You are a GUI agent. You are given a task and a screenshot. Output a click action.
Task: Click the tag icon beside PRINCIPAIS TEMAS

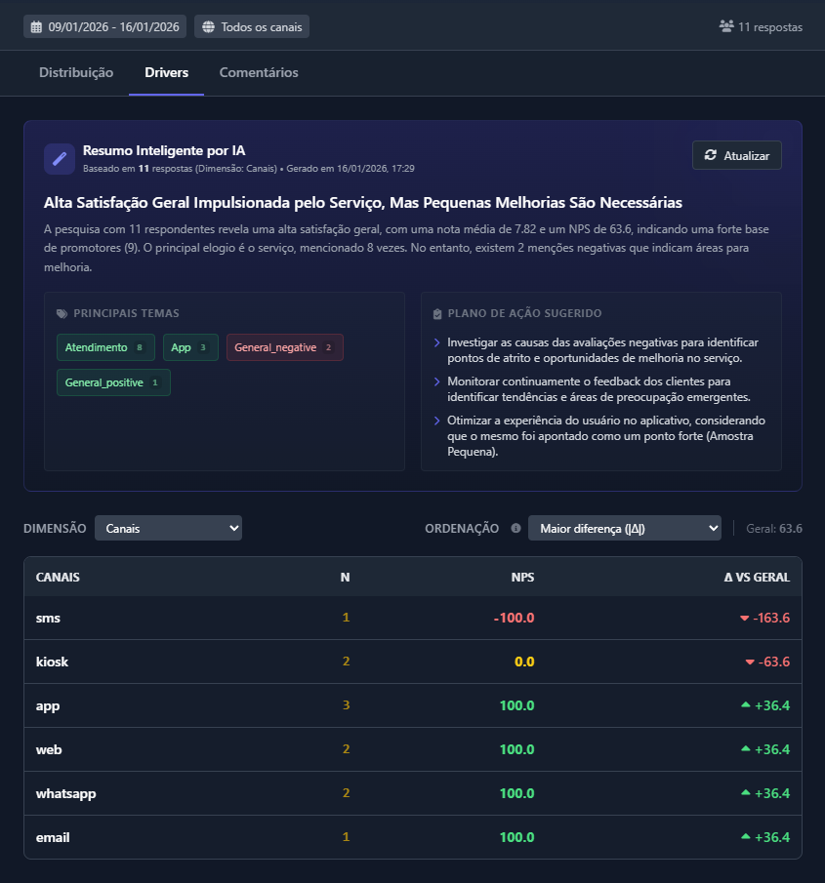[x=62, y=313]
